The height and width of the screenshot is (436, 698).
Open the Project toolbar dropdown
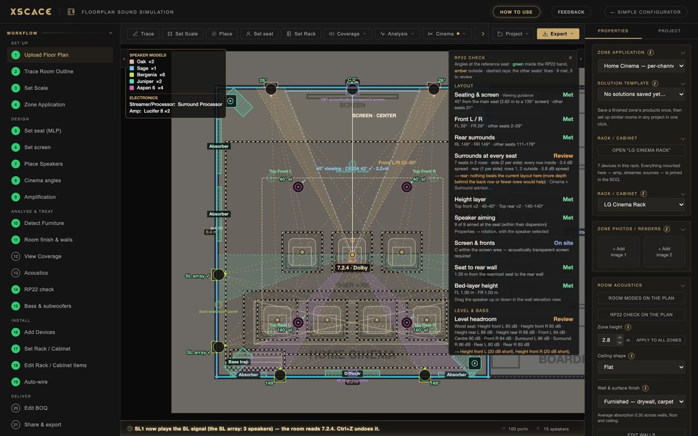[513, 34]
